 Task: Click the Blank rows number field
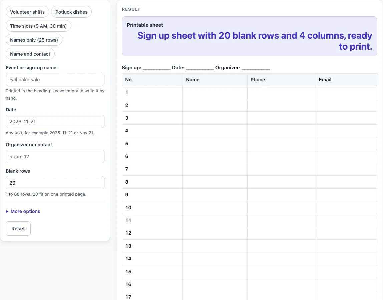(x=55, y=183)
